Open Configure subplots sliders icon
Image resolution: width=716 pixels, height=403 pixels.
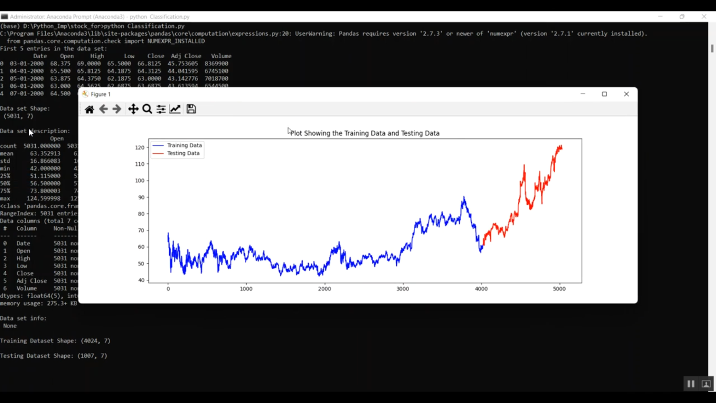tap(161, 109)
